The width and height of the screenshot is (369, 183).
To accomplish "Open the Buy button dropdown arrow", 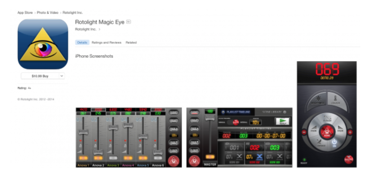I will point(62,76).
